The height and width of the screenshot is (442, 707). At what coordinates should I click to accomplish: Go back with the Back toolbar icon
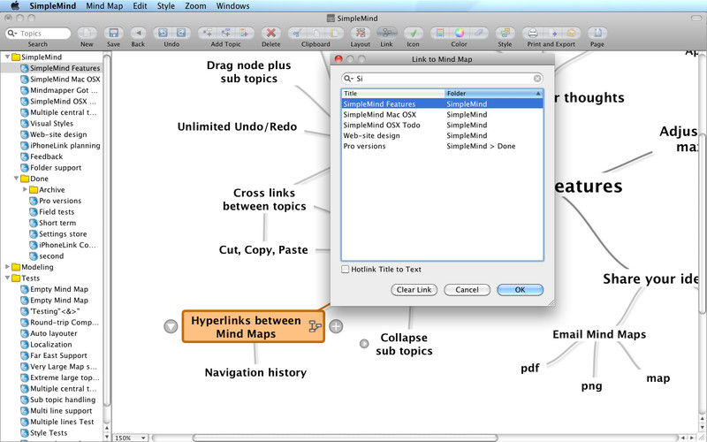[x=138, y=33]
